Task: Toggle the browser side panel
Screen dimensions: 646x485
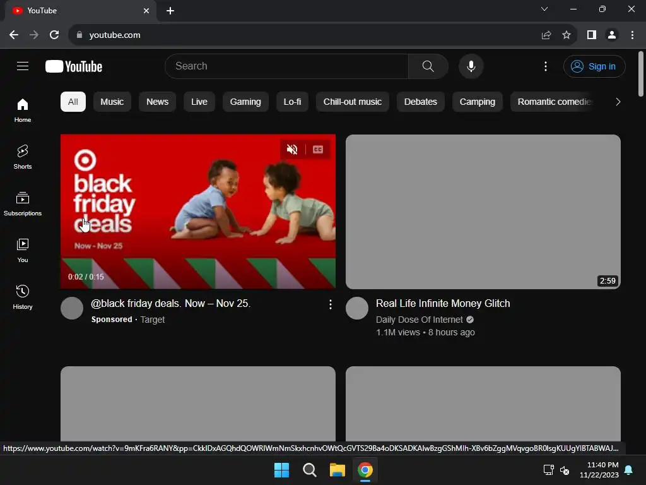Action: (x=592, y=35)
